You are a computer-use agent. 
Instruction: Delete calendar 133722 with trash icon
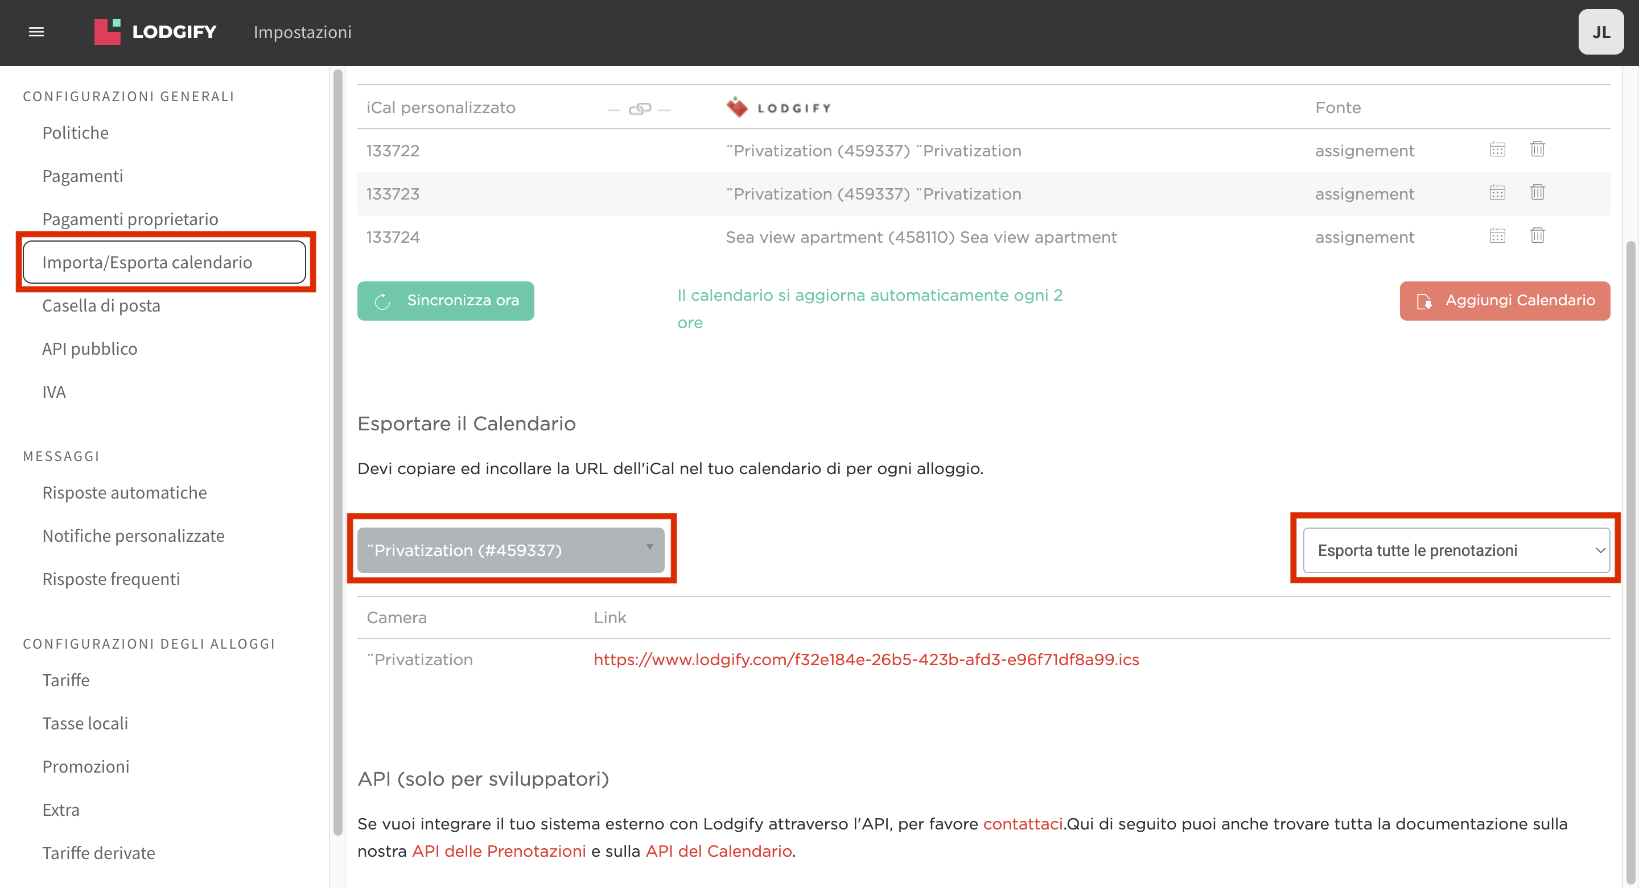tap(1537, 150)
